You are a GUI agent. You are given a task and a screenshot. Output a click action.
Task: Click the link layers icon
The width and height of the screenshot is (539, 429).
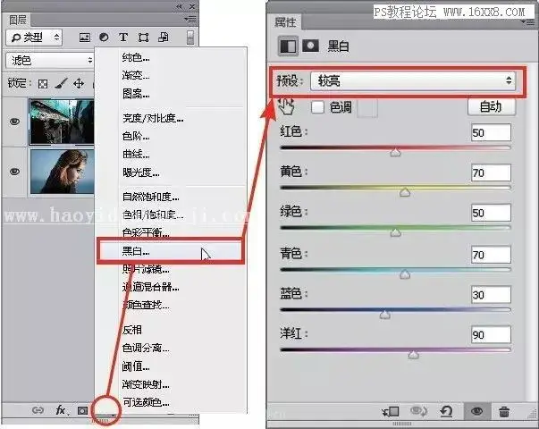pos(38,410)
